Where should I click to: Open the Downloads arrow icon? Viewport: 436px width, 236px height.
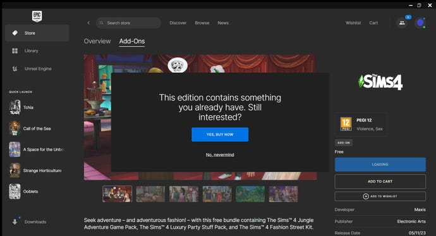tap(15, 222)
